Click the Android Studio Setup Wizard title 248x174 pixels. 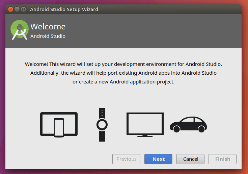pyautogui.click(x=64, y=9)
